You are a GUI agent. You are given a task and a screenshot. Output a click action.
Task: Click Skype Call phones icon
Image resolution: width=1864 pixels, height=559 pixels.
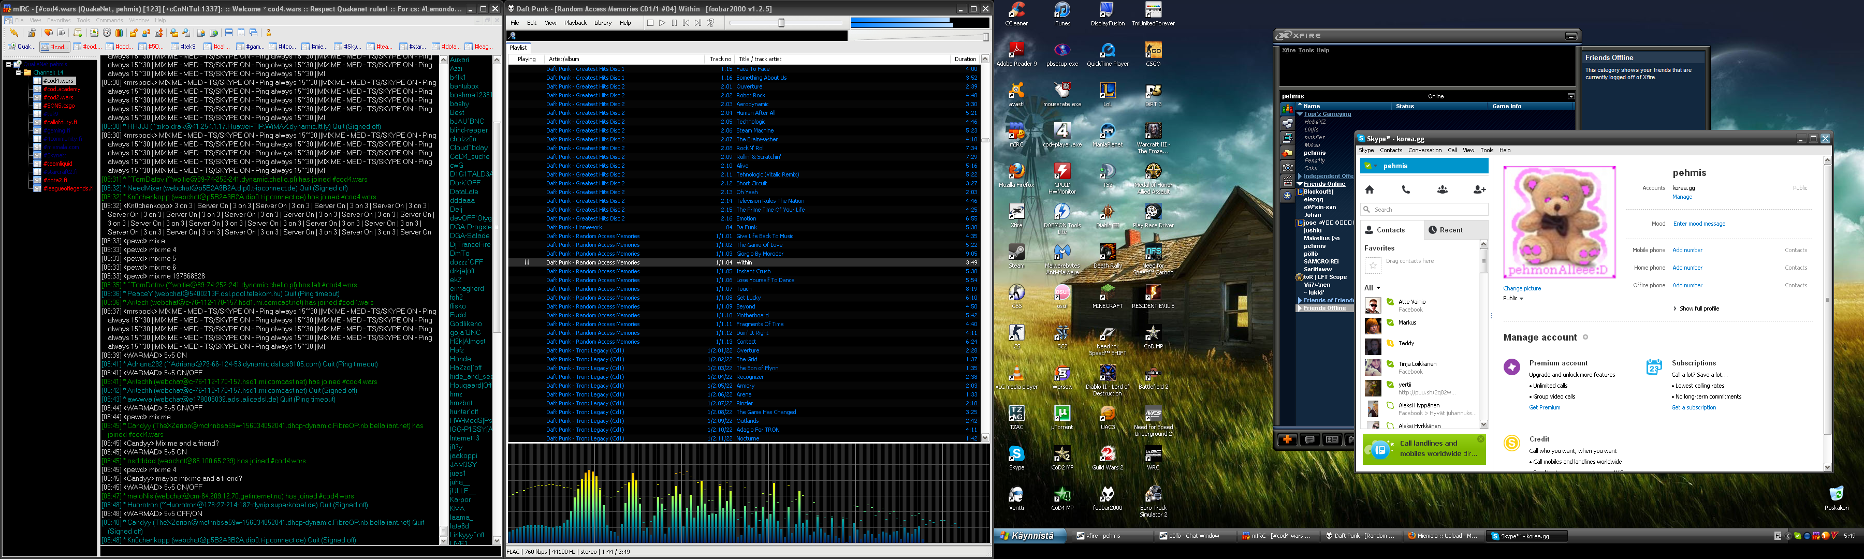pos(1406,189)
